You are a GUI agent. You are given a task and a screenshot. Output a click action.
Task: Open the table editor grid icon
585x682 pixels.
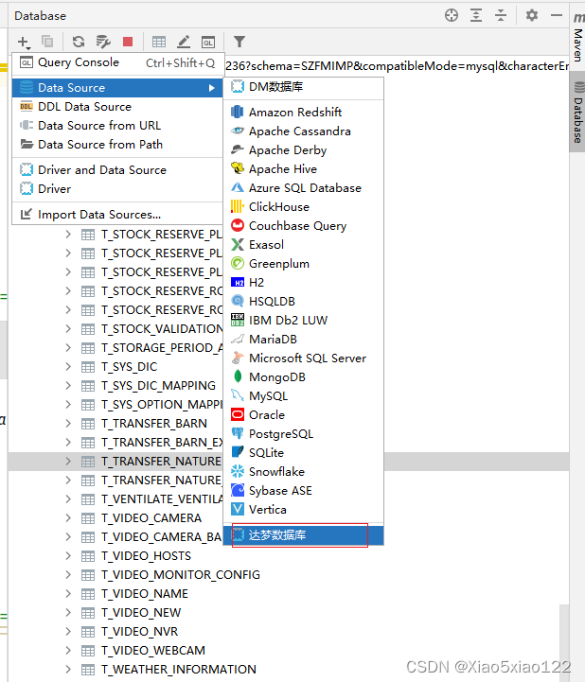coord(159,42)
